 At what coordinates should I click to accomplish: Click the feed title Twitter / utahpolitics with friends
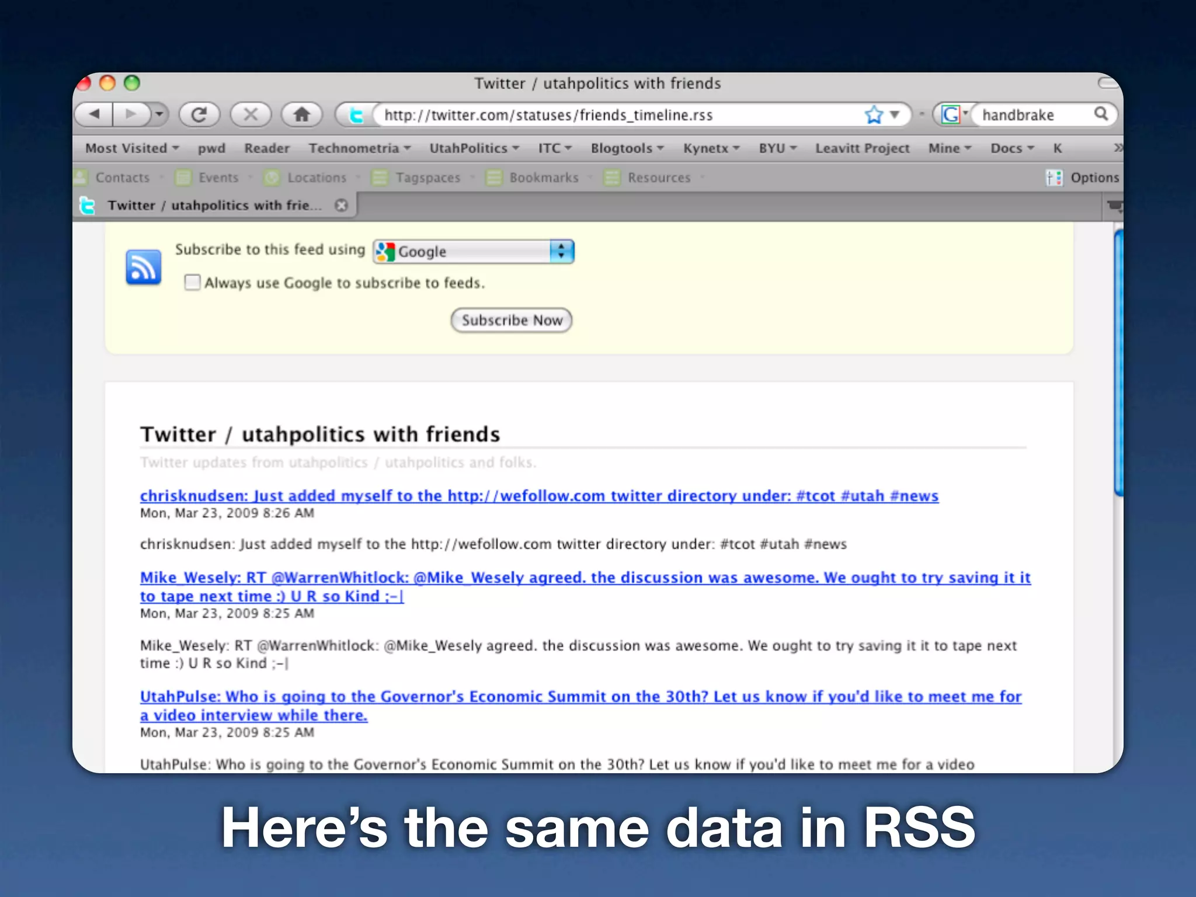320,434
